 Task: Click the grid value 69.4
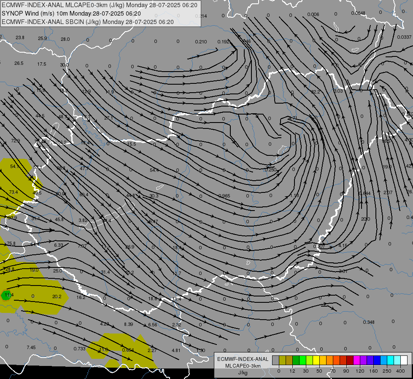(84, 195)
